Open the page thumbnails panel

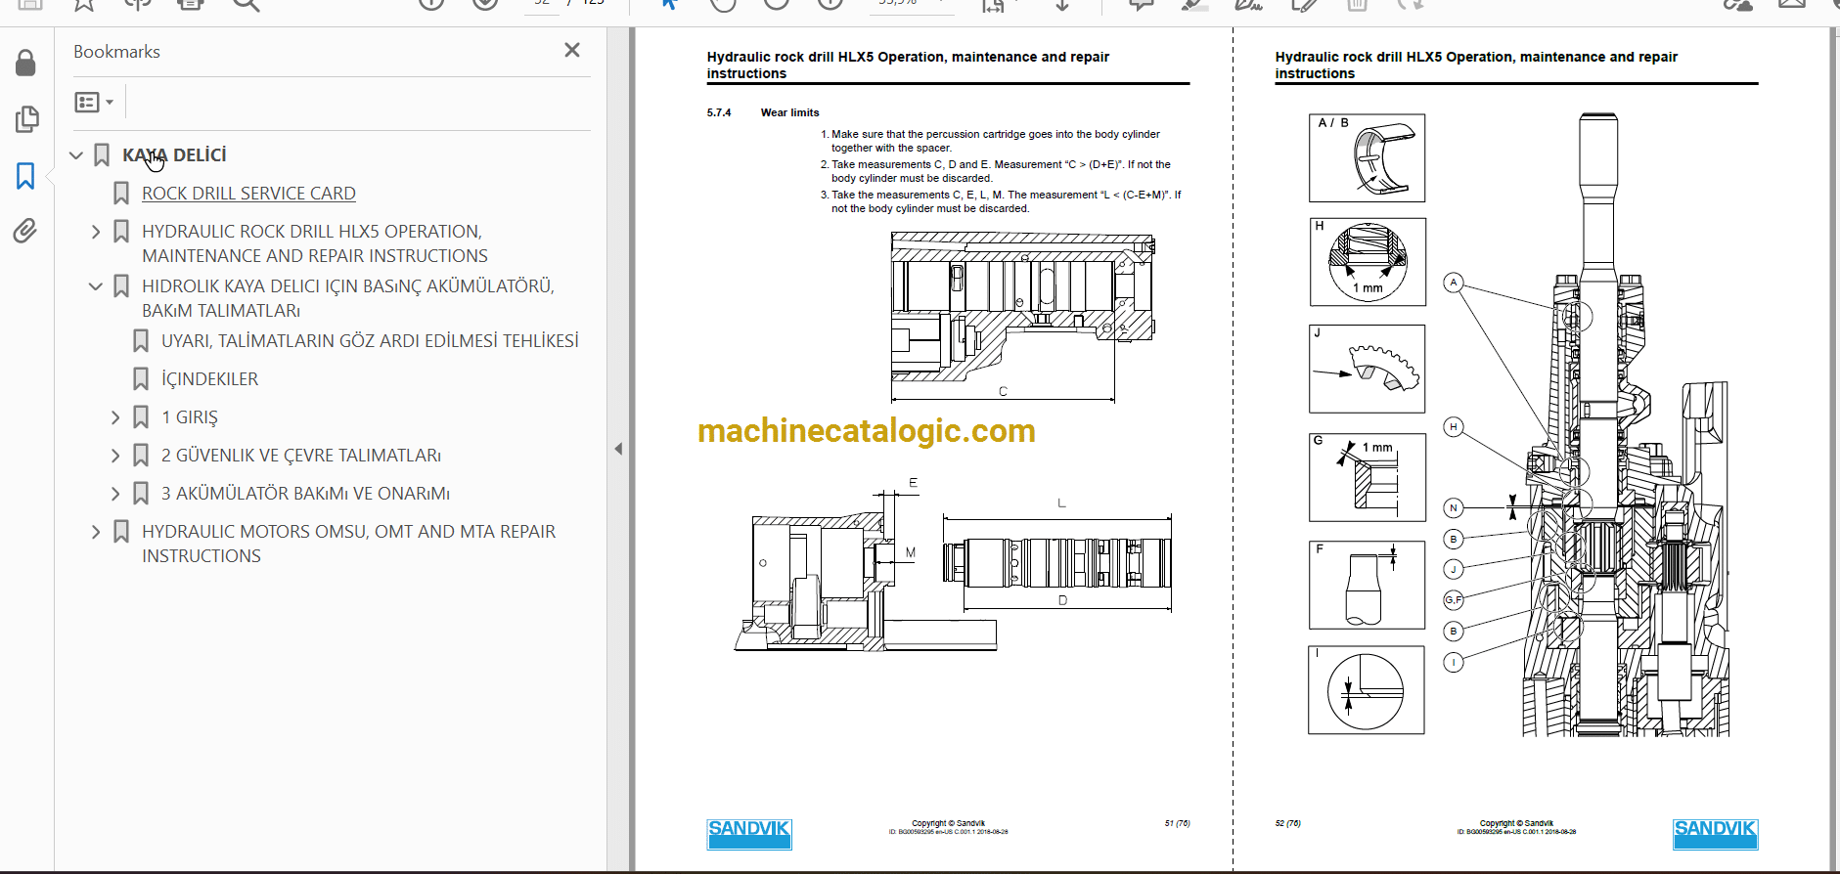[x=26, y=119]
